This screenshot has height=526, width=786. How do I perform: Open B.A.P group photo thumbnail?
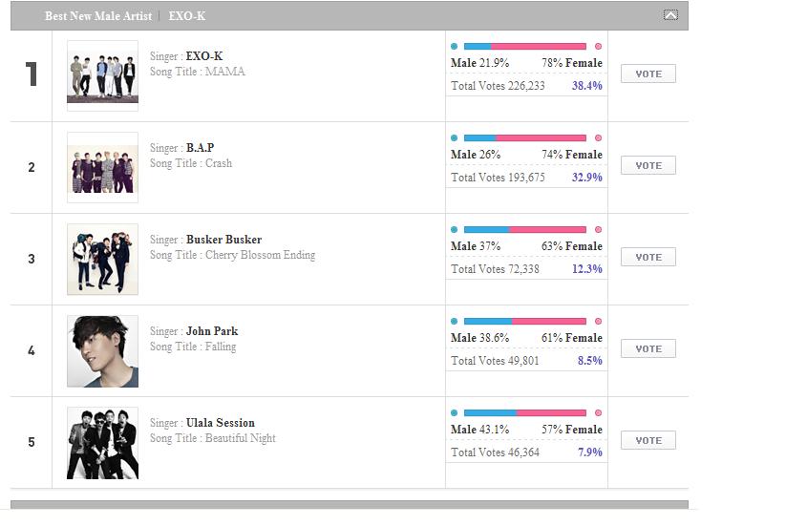click(103, 168)
